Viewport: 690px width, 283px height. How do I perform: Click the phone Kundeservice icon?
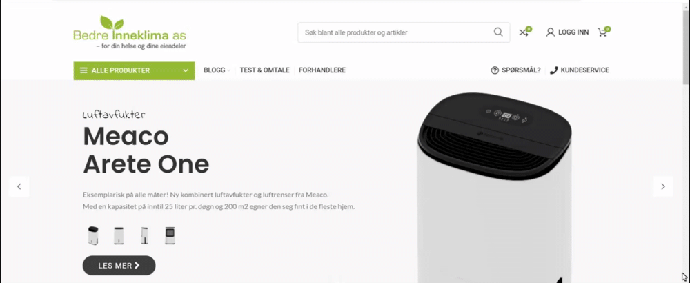[553, 70]
